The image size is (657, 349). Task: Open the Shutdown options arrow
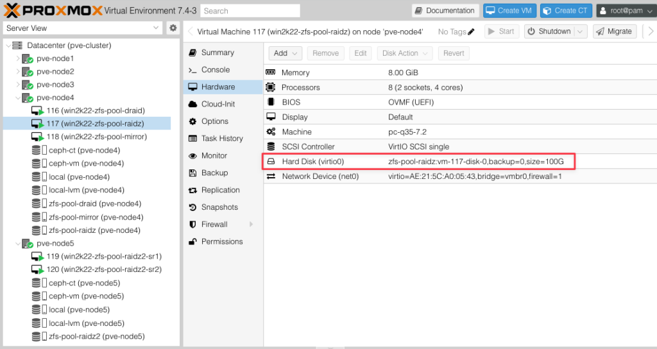[x=580, y=31]
